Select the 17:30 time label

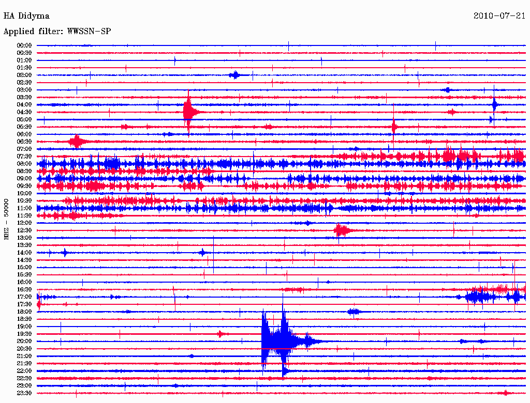[x=24, y=304]
